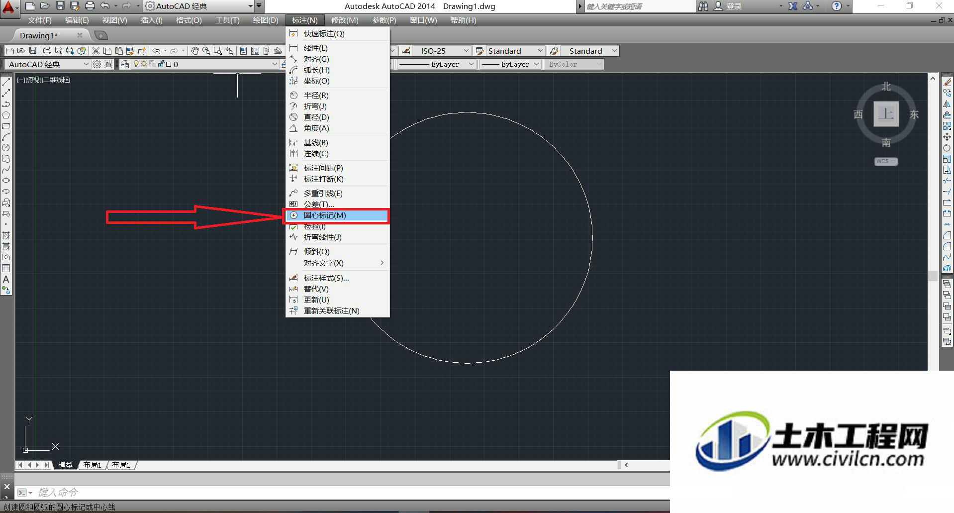Expand the 对齐文字(X) submenu
This screenshot has width=954, height=513.
click(x=337, y=263)
